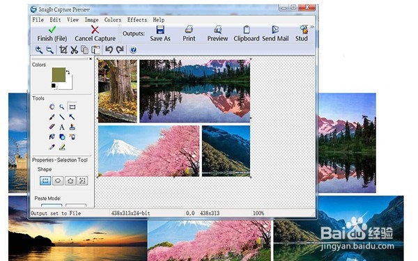Click the swap colors arrow icon
The height and width of the screenshot is (261, 418).
68,72
